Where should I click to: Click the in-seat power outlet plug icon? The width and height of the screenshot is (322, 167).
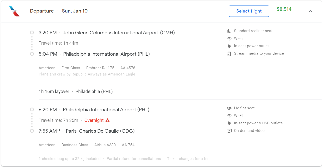click(229, 46)
